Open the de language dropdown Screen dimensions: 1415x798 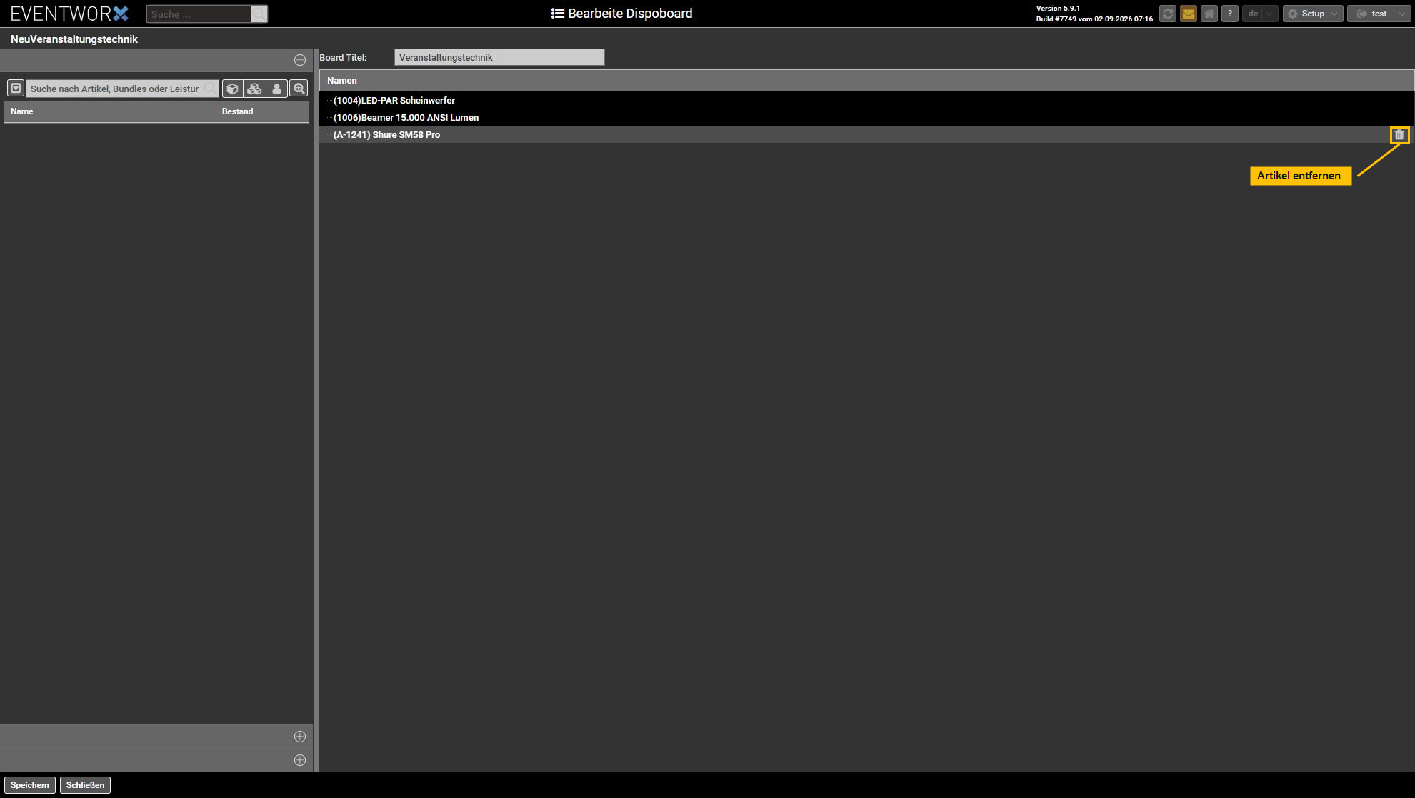click(1260, 14)
